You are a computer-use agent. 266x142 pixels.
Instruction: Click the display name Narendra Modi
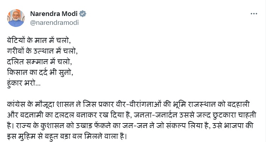(x=54, y=14)
